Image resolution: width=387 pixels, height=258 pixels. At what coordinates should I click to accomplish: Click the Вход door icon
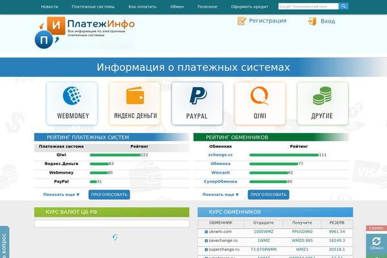(312, 21)
